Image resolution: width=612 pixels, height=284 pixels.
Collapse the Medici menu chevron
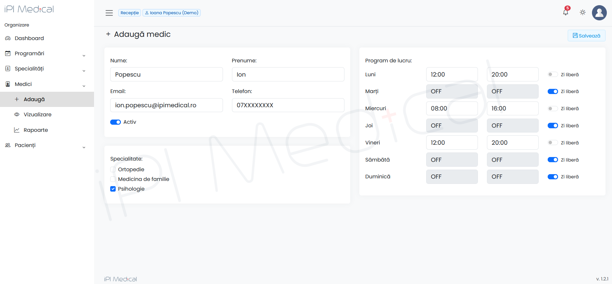84,86
